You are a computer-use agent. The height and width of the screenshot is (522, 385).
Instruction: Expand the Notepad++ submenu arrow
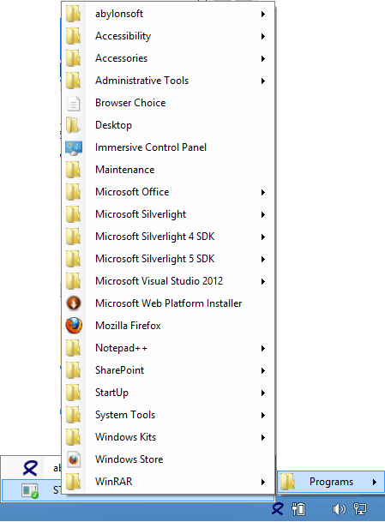click(x=263, y=349)
